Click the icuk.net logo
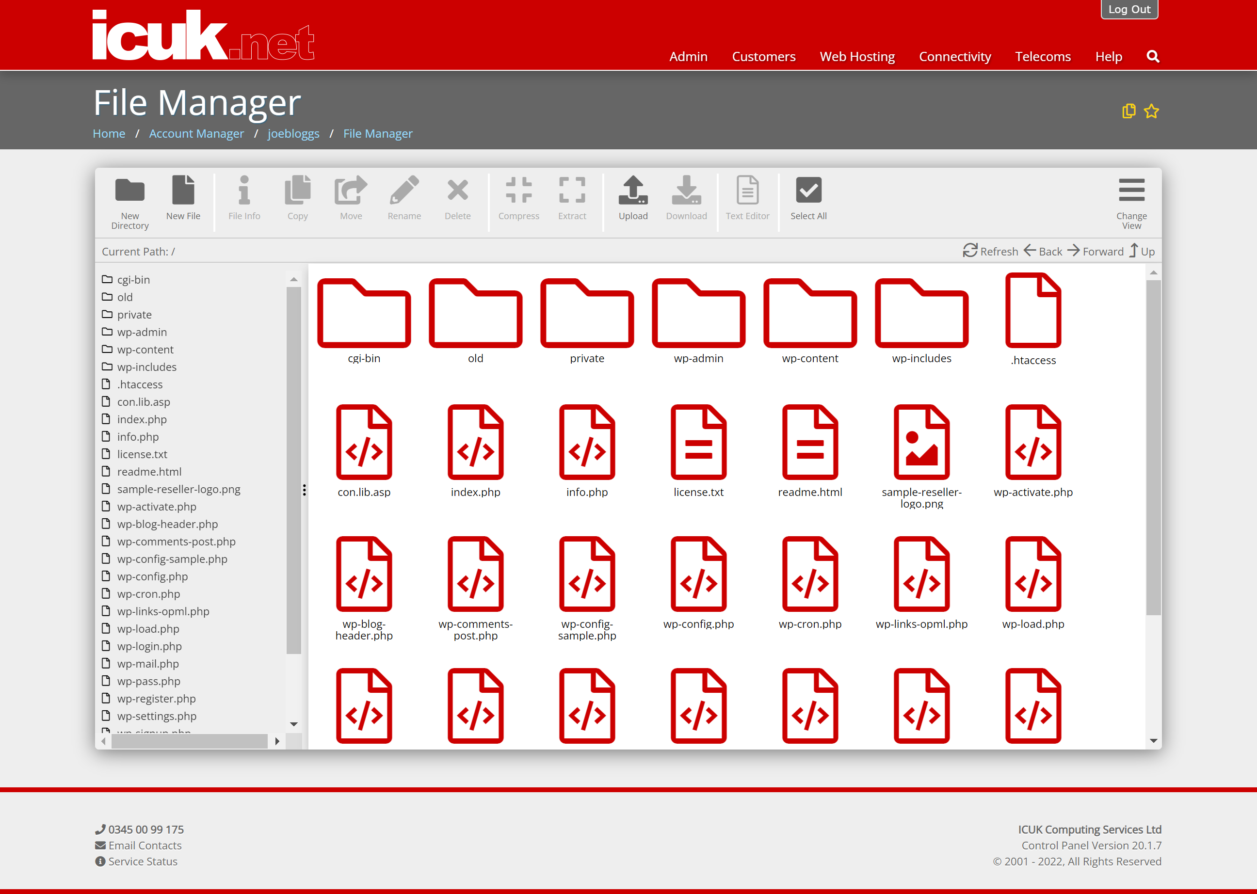This screenshot has width=1257, height=894. click(203, 35)
